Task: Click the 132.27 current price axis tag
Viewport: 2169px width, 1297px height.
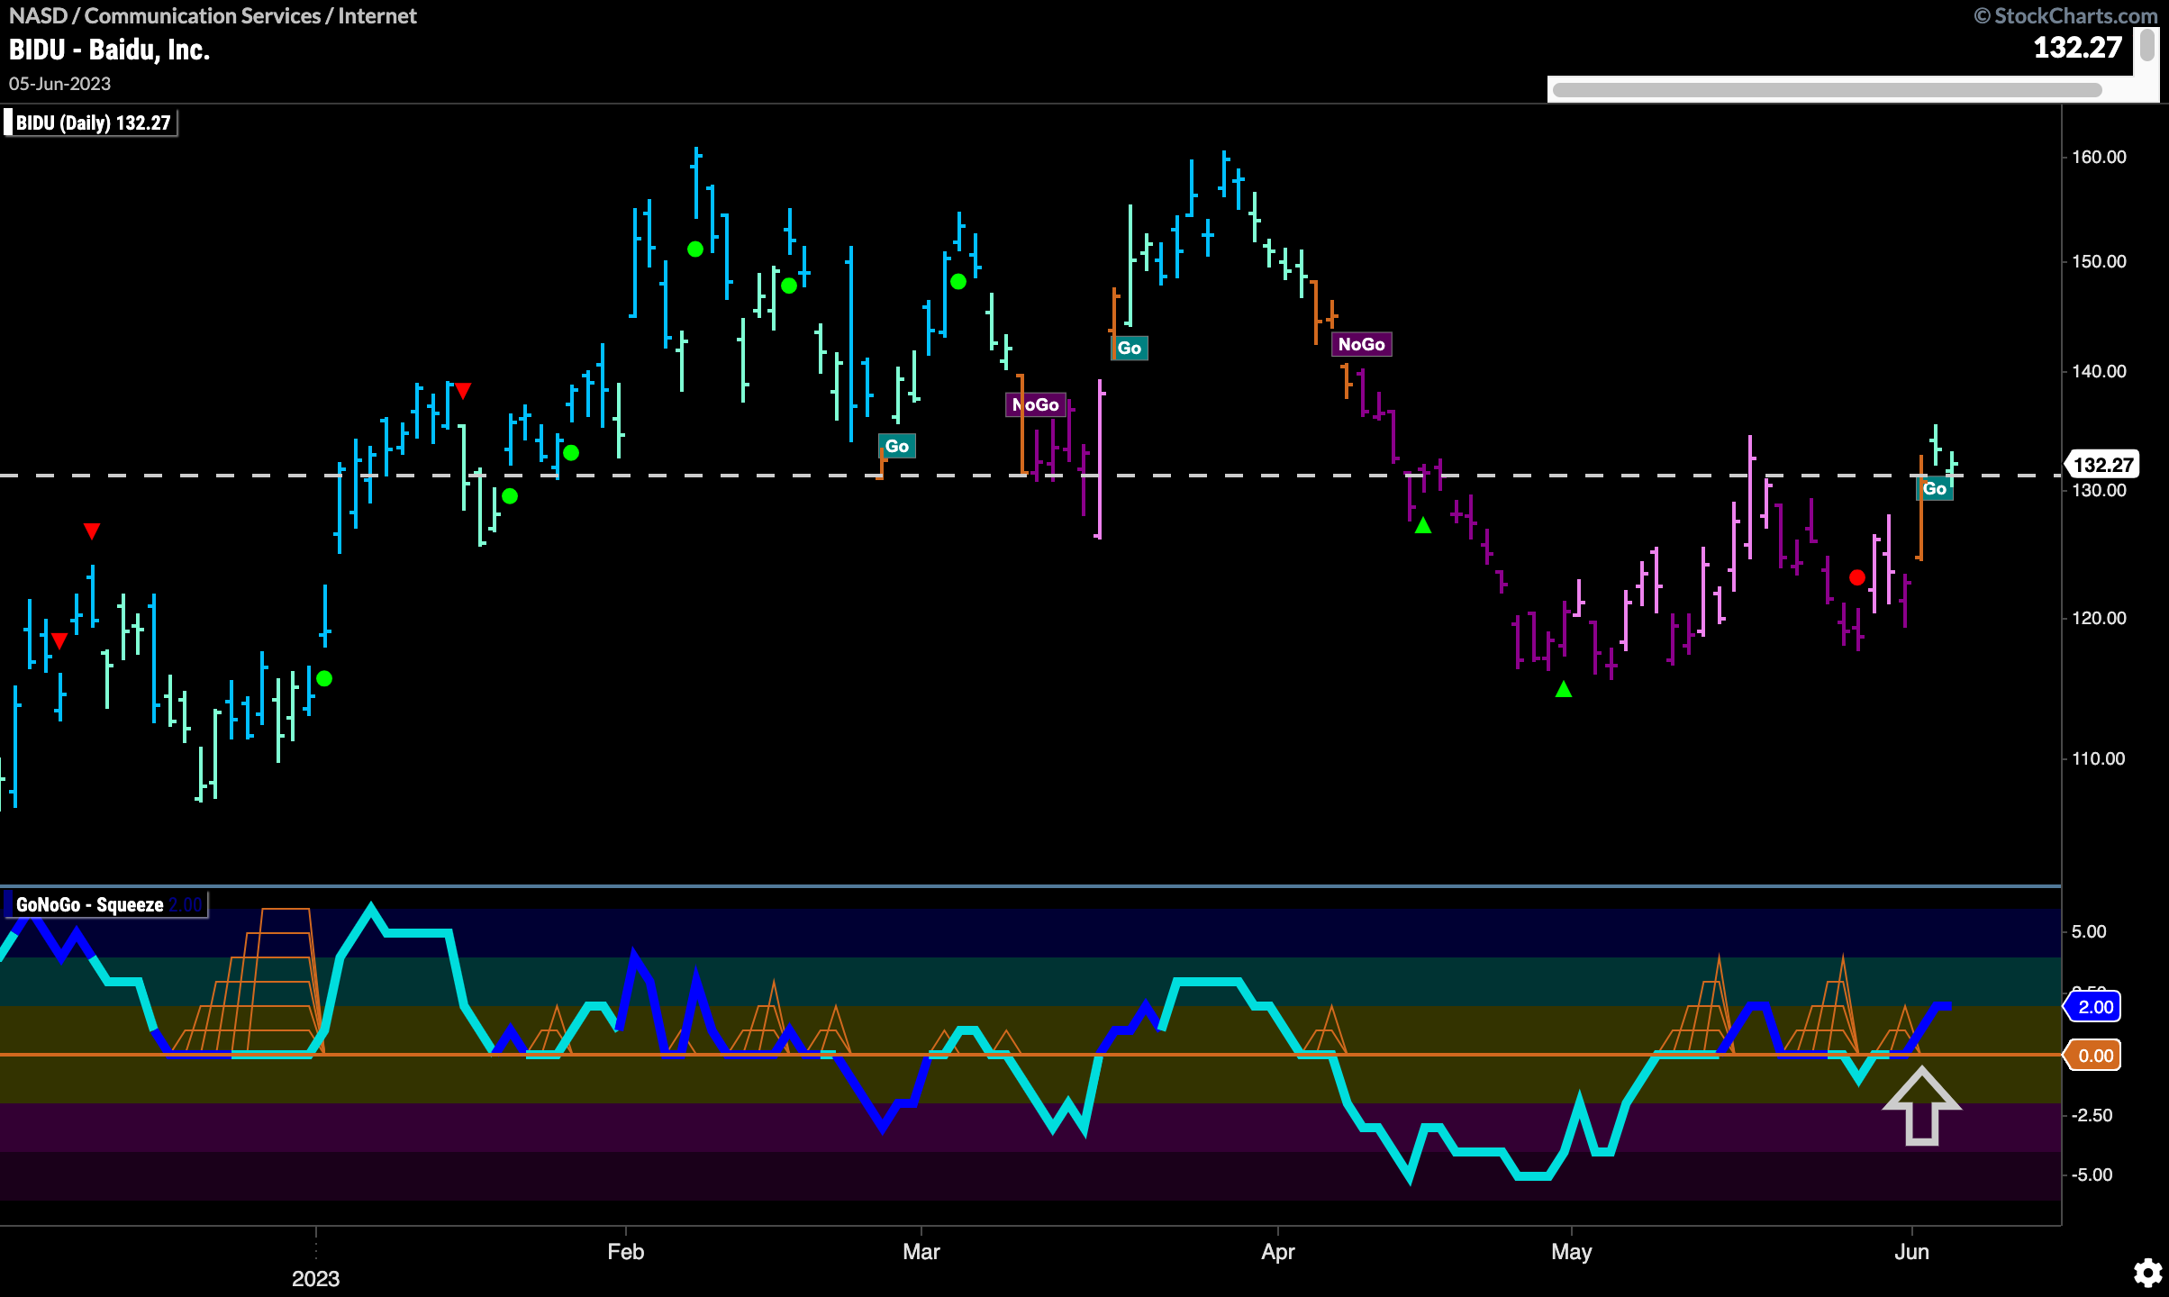Action: point(2102,465)
